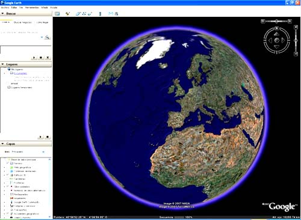Image resolution: width=301 pixels, height=220 pixels.
Task: Click play button under search results
Action: pos(34,58)
